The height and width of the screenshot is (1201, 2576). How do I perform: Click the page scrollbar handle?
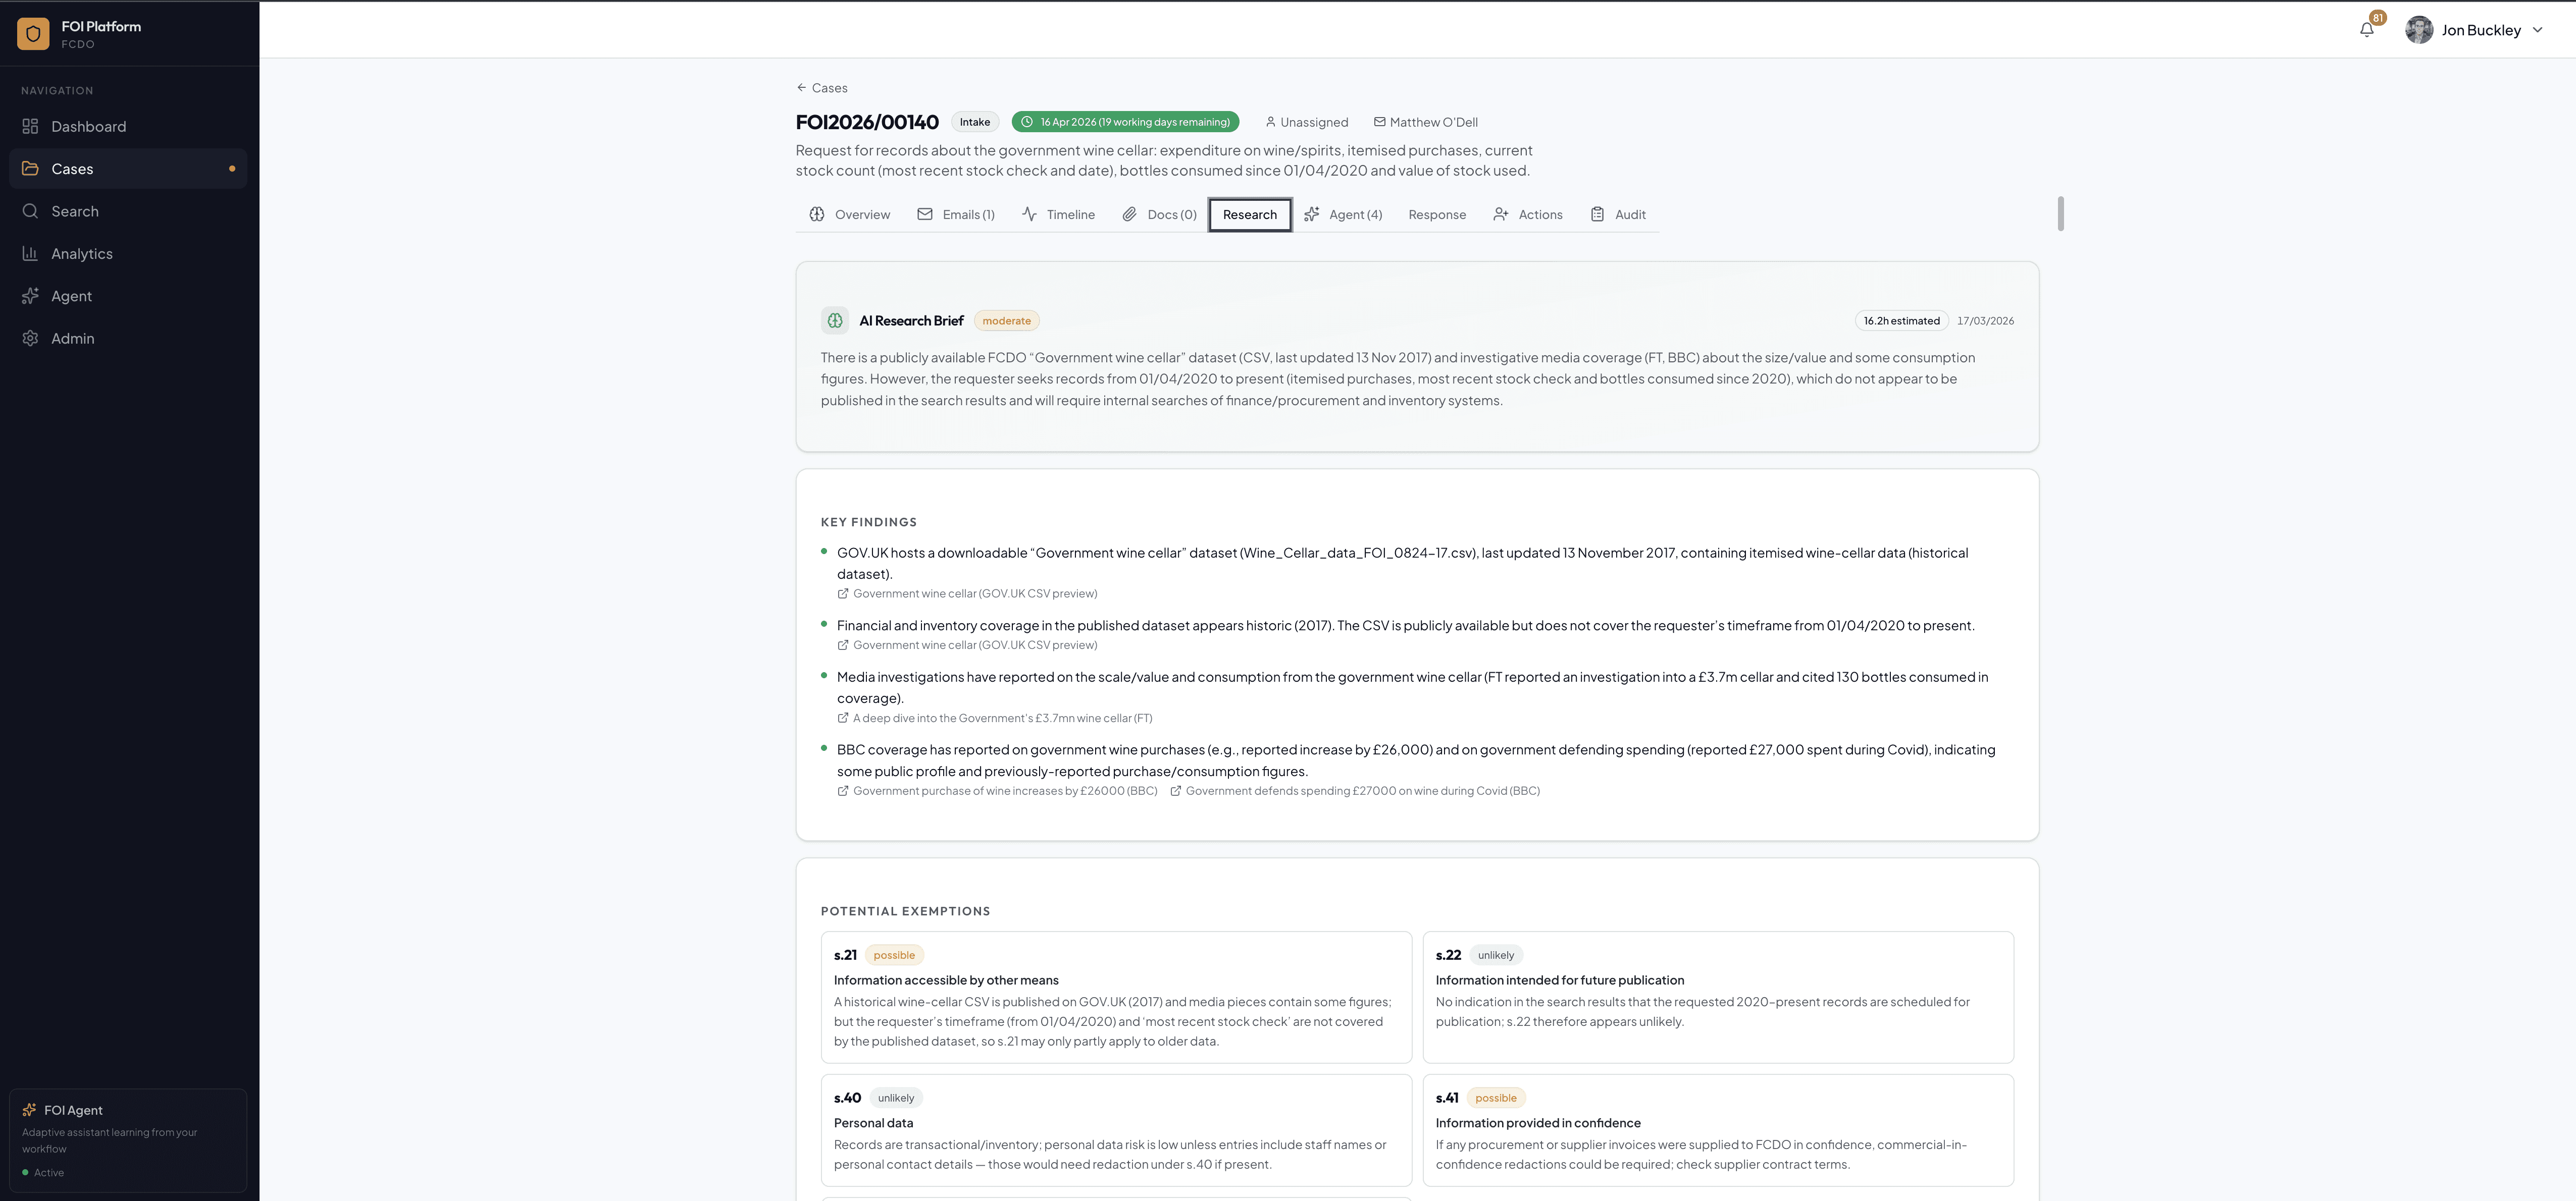tap(2060, 214)
